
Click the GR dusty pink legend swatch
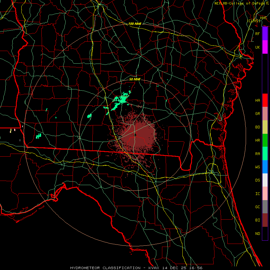(x=265, y=114)
